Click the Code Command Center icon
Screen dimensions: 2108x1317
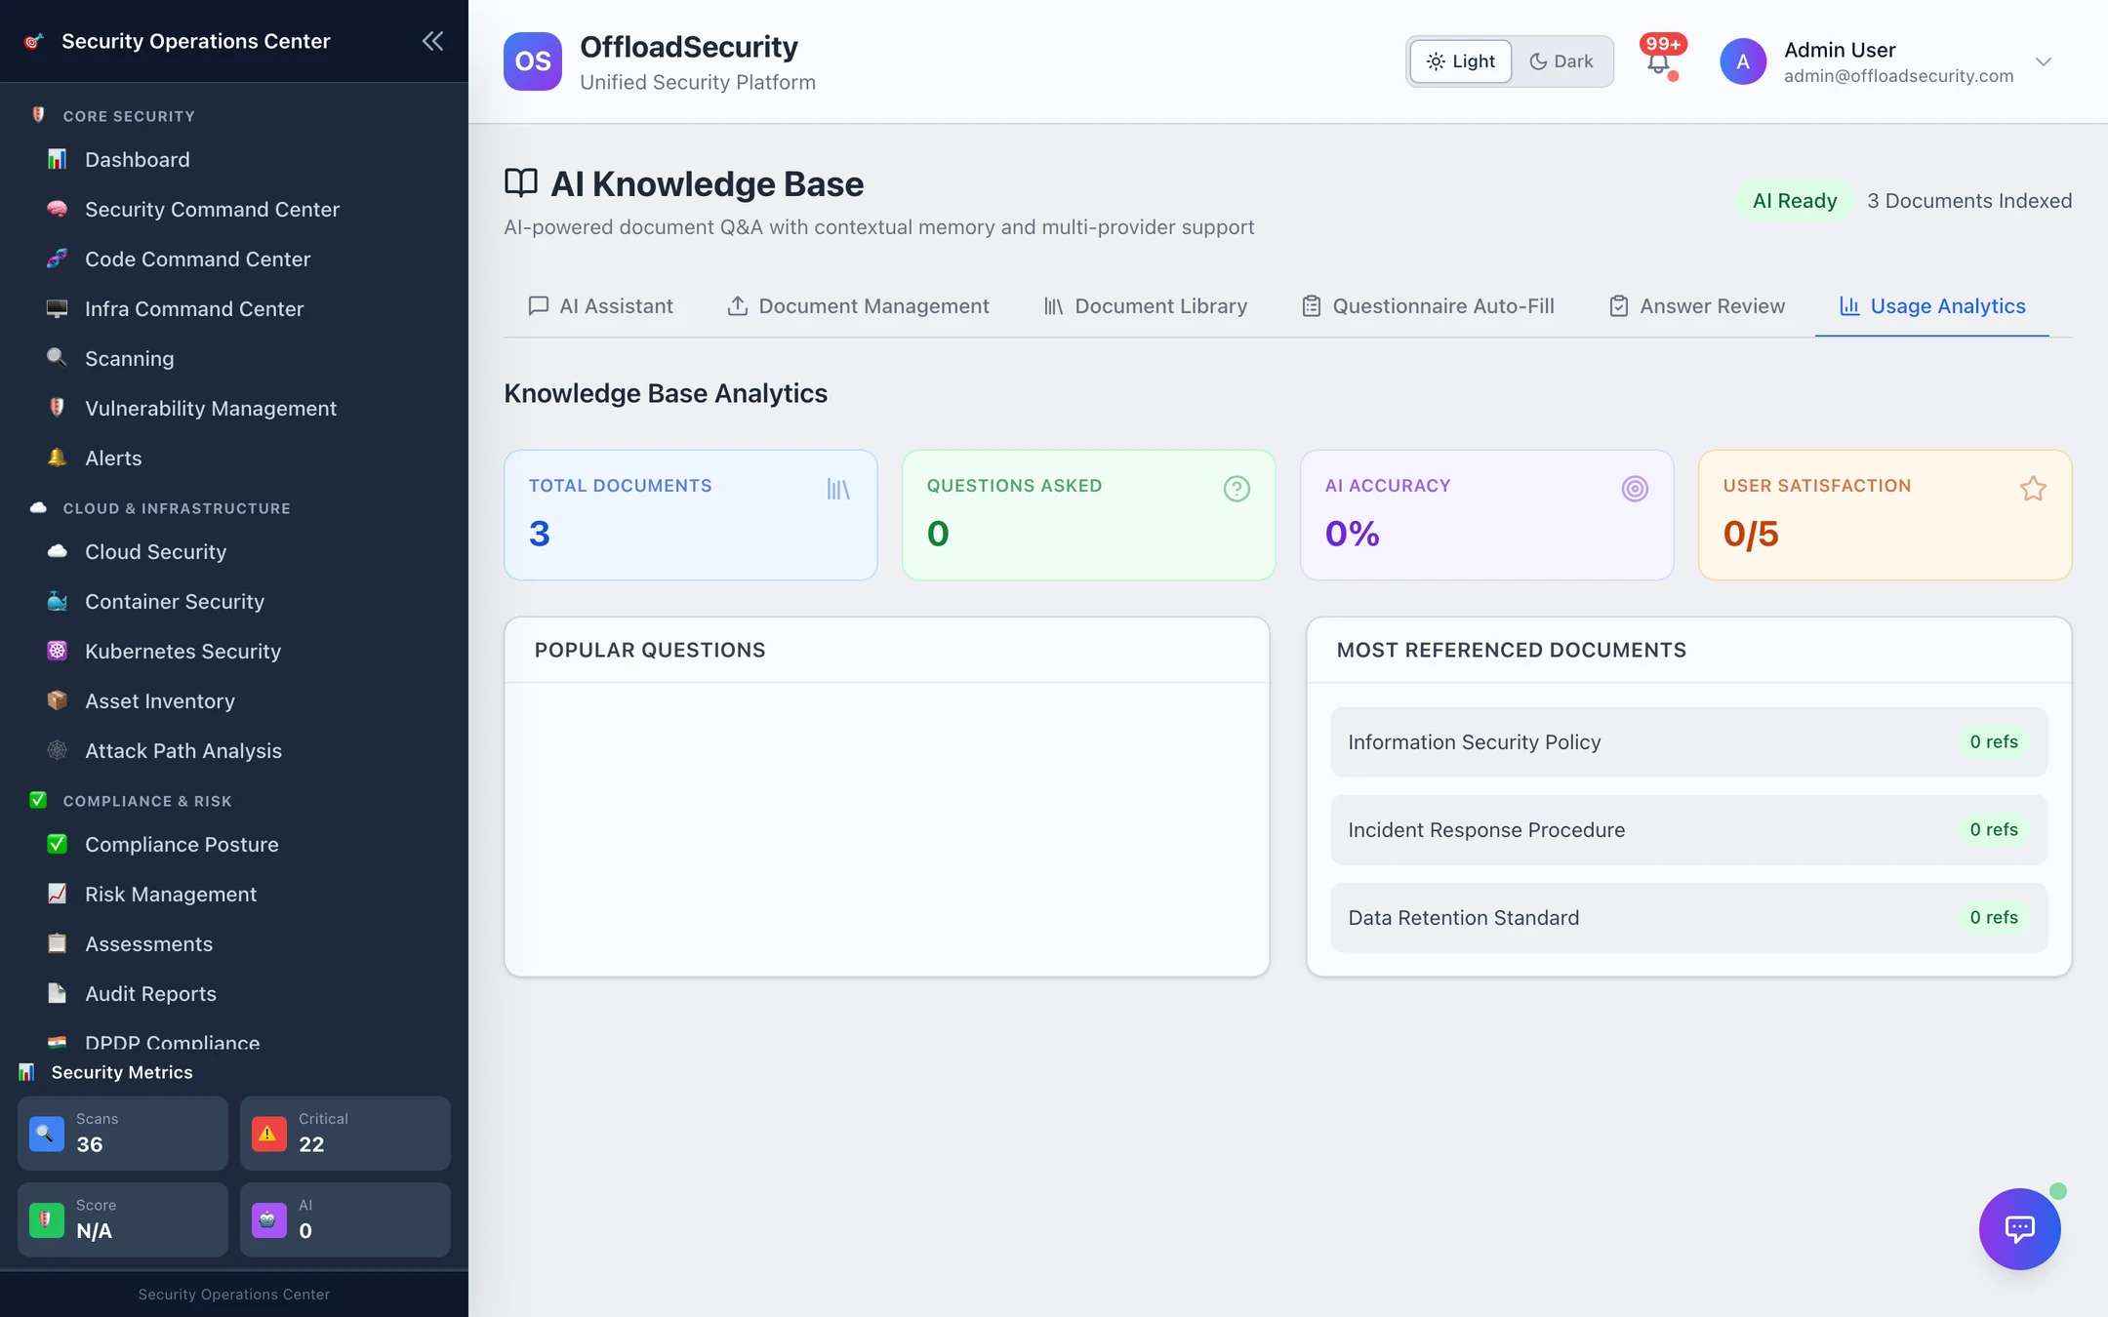click(58, 259)
